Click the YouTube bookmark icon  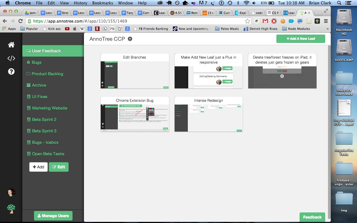point(67,29)
